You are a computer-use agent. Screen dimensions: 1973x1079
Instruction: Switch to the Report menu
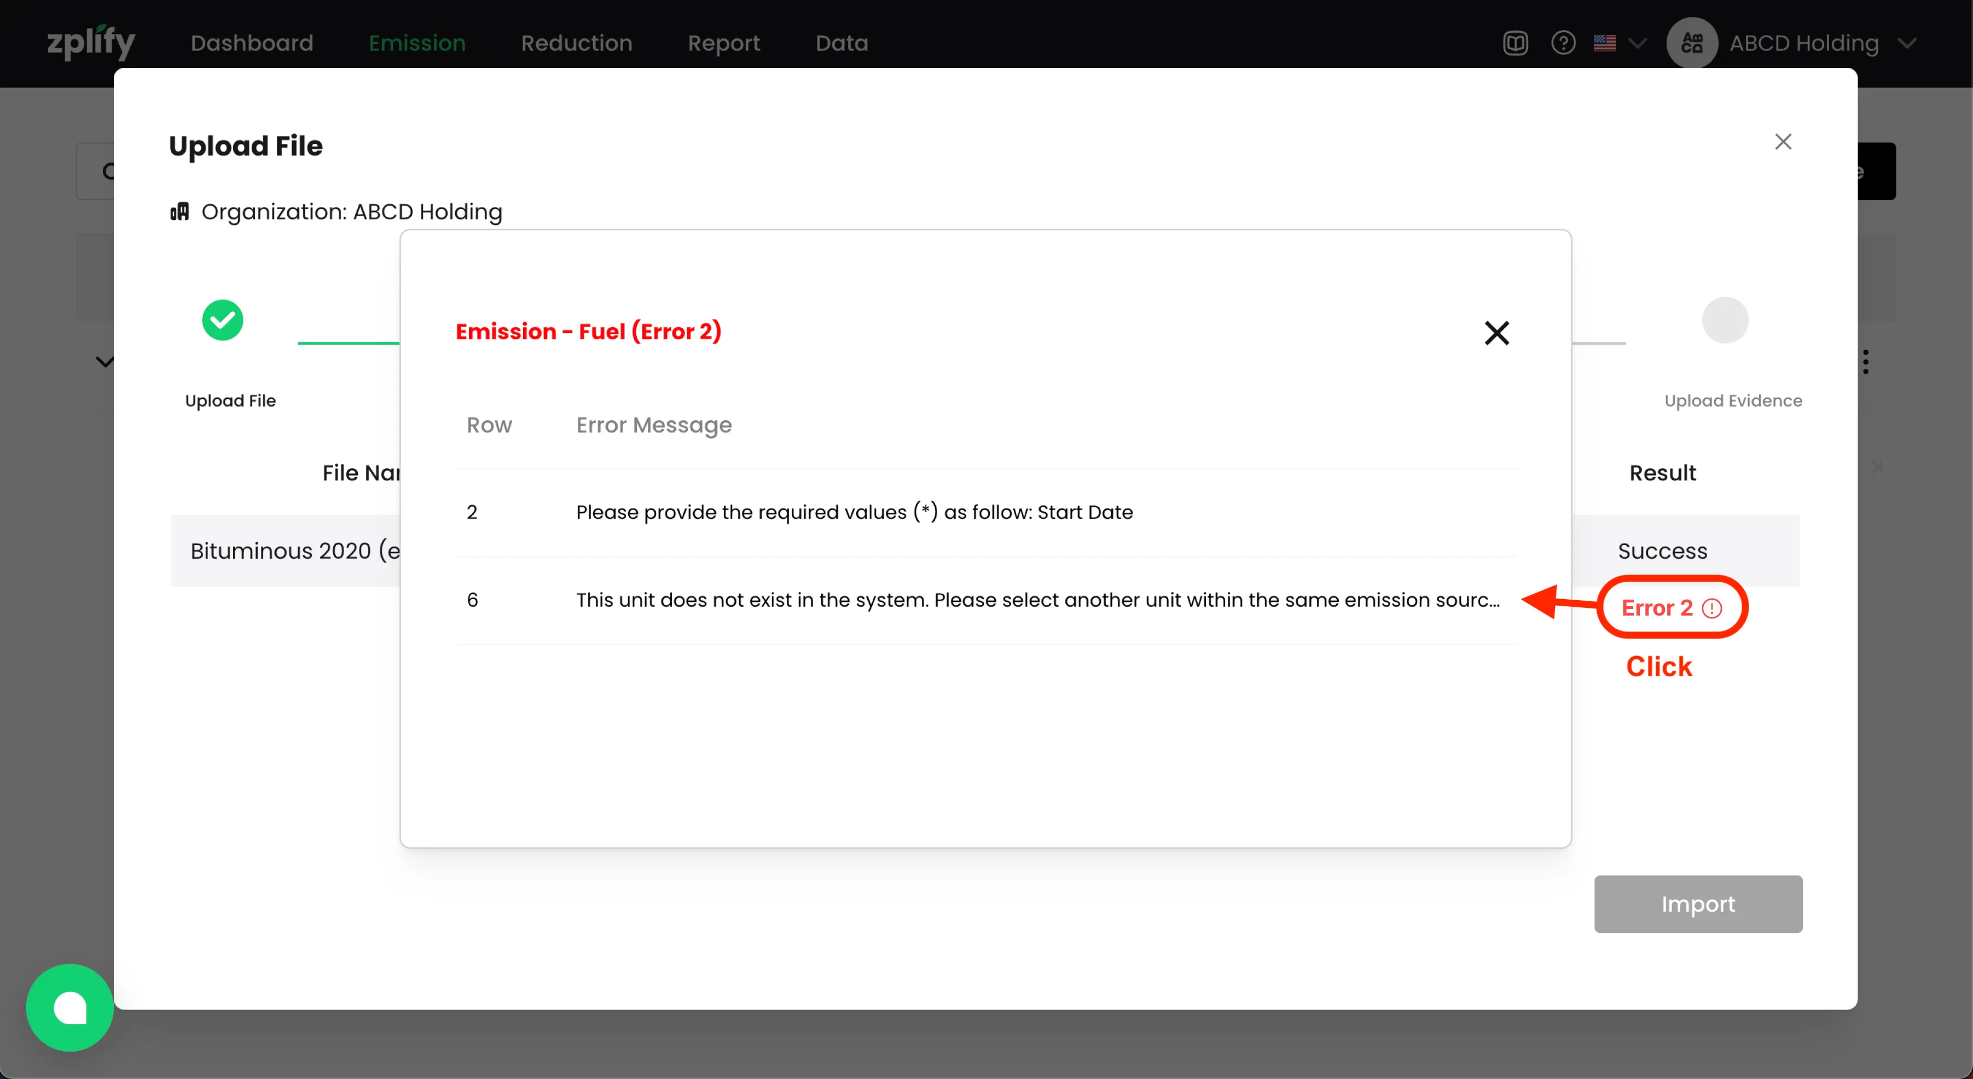click(x=723, y=43)
